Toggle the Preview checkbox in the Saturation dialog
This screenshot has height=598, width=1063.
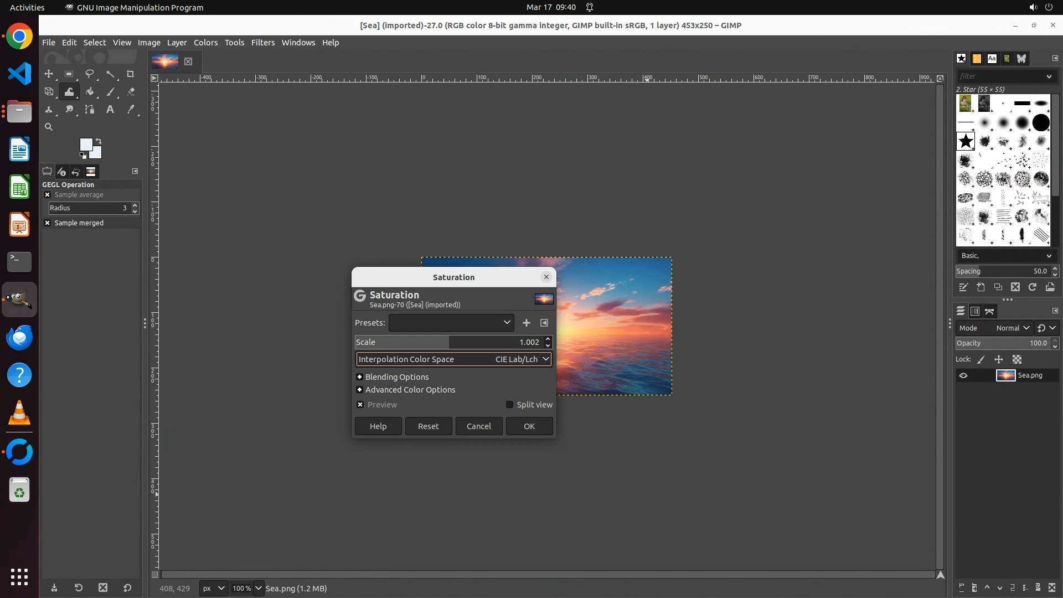pyautogui.click(x=360, y=405)
